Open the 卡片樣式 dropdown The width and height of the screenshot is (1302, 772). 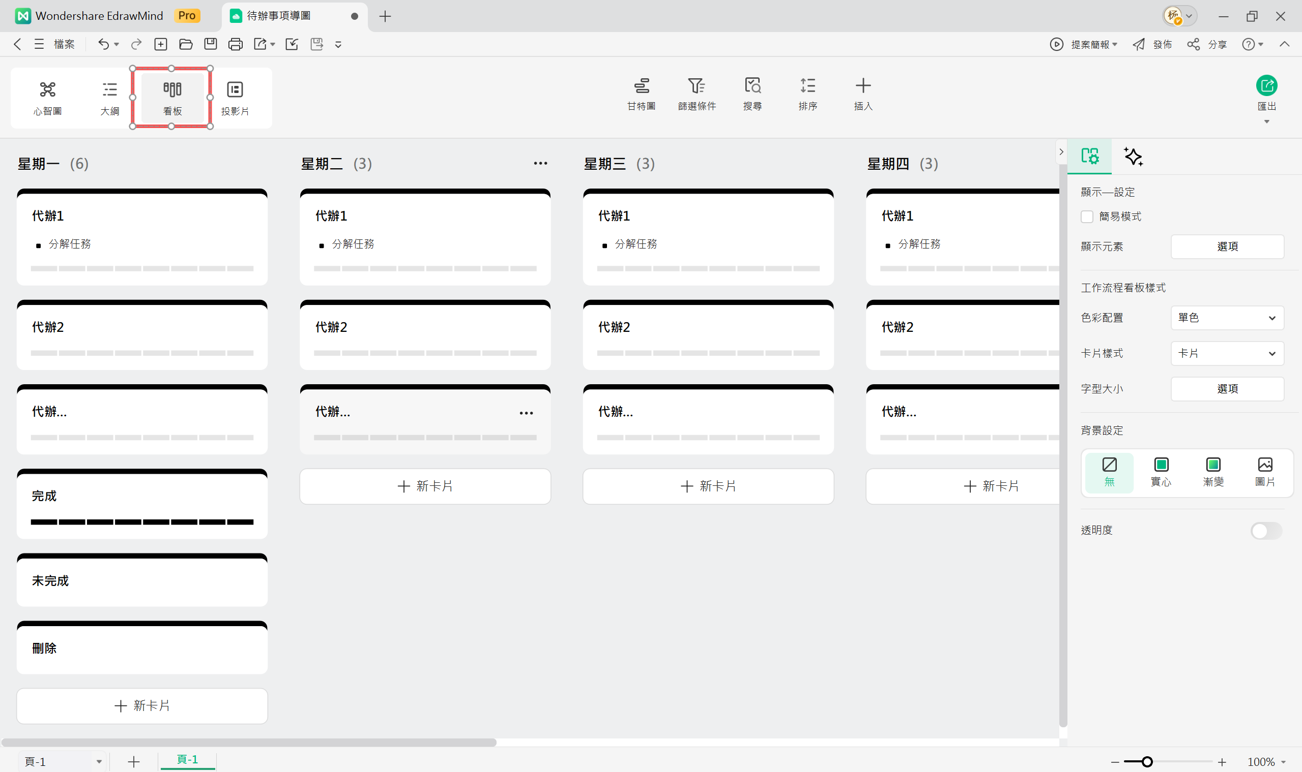click(x=1227, y=353)
